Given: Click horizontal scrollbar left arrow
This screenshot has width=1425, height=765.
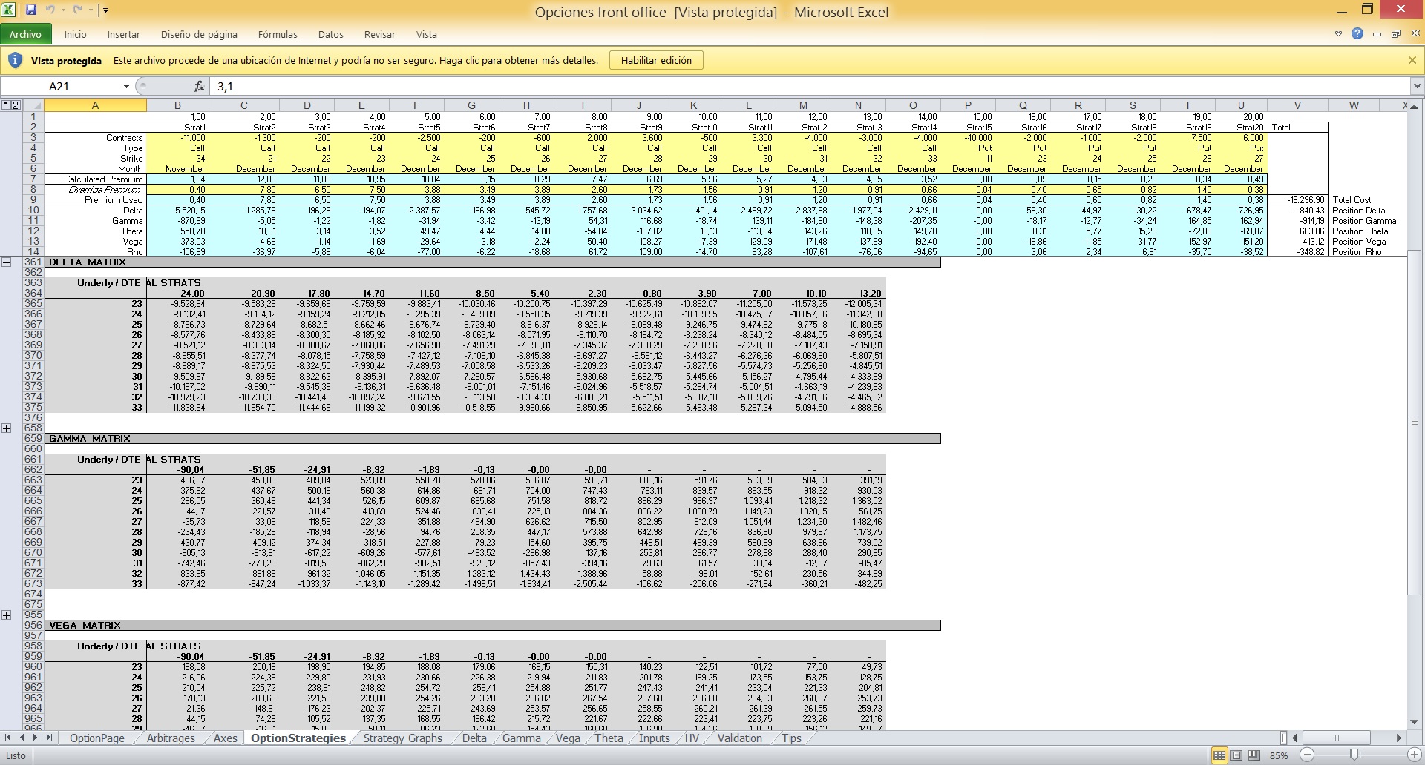Looking at the screenshot, I should 1295,738.
